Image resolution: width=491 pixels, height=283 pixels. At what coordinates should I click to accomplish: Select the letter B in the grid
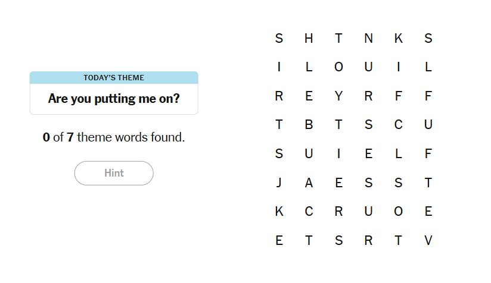[309, 125]
